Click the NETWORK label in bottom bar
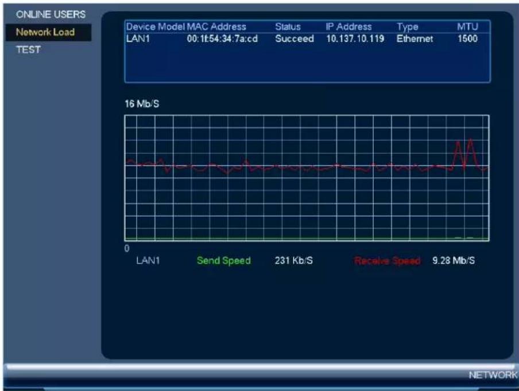The height and width of the screenshot is (391, 519). [493, 375]
